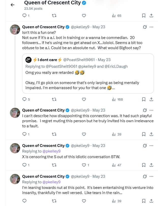View analytics with 47 views
Image resolution: width=158 pixels, height=206 pixels.
[x=117, y=165]
